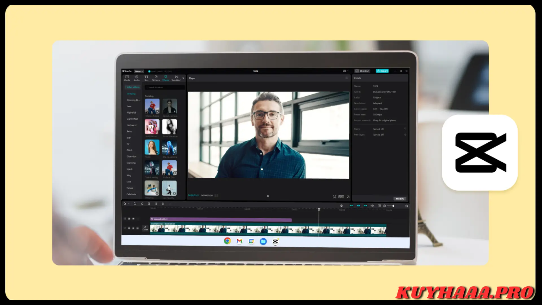Image resolution: width=542 pixels, height=305 pixels.
Task: Toggle main track magnet on timeline
Action: (x=351, y=206)
